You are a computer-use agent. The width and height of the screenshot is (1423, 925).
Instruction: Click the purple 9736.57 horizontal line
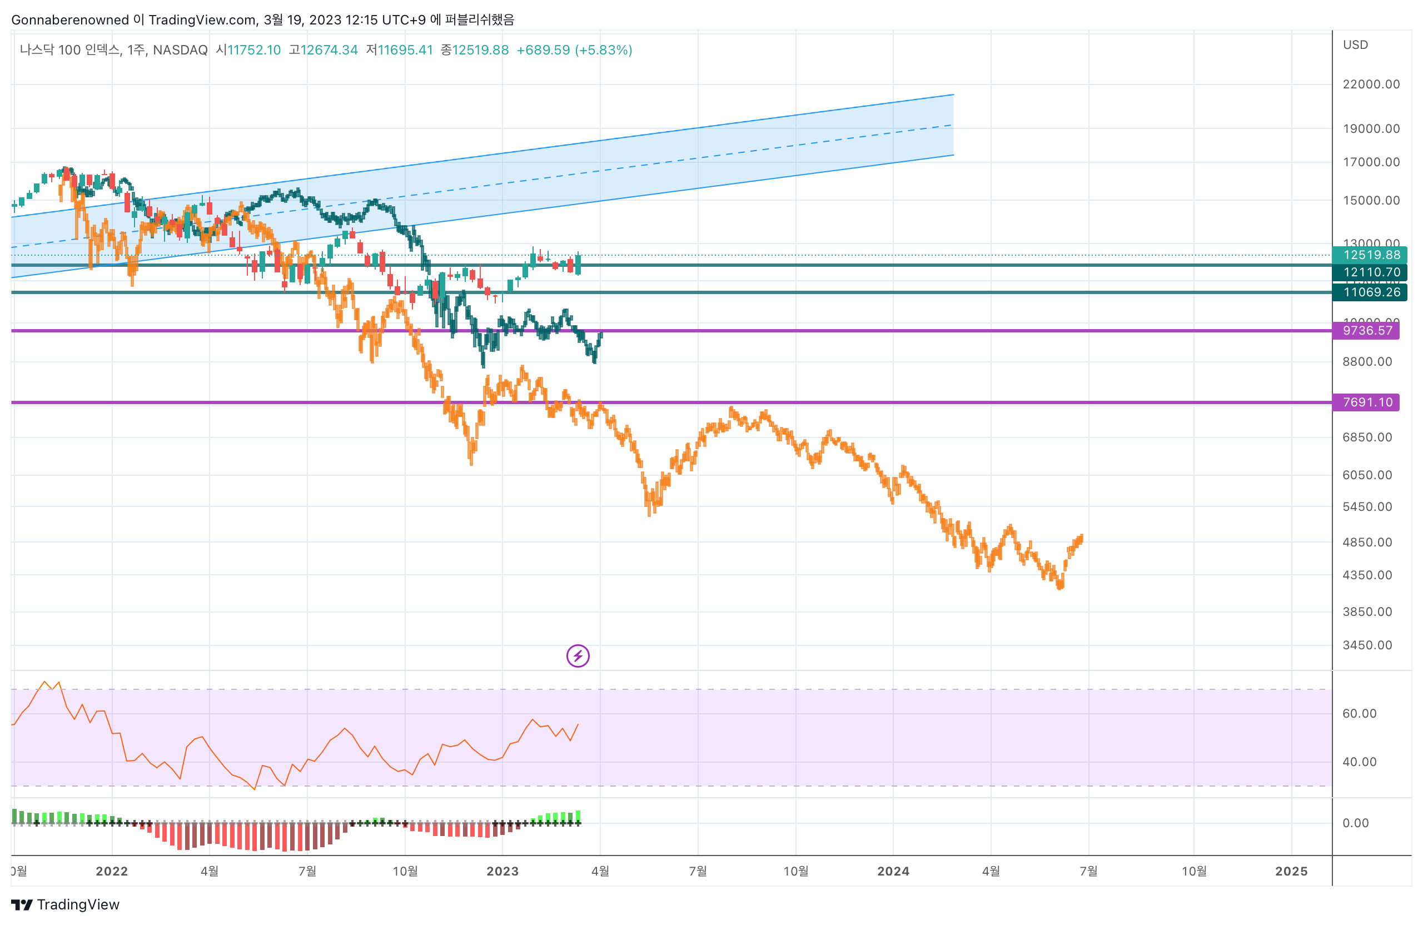tap(671, 331)
